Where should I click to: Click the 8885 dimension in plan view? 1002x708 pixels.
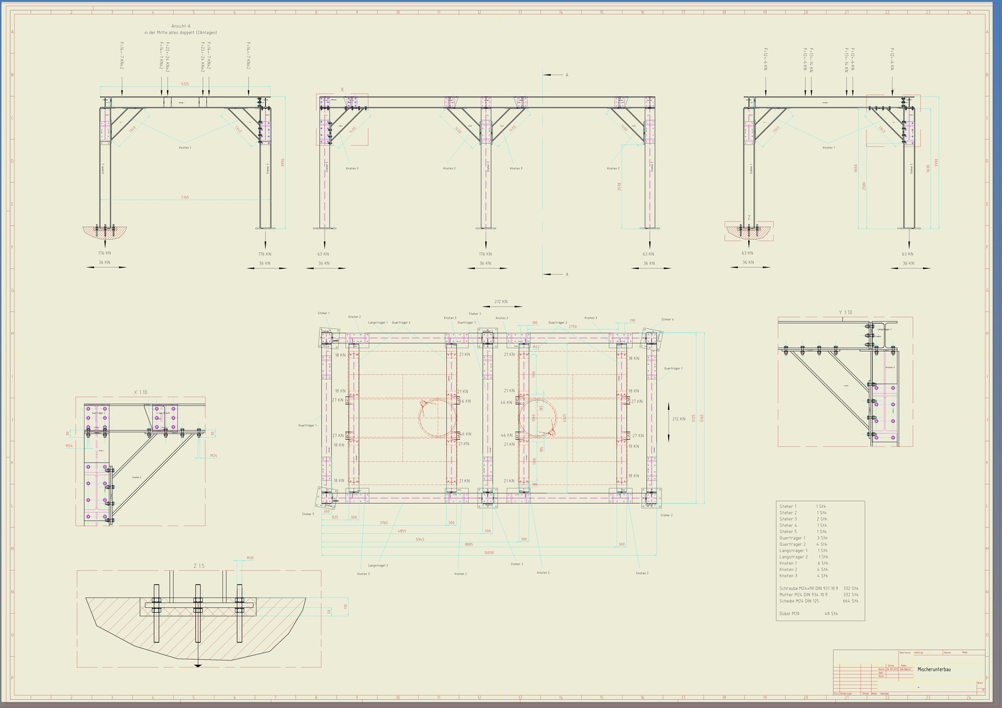point(469,544)
